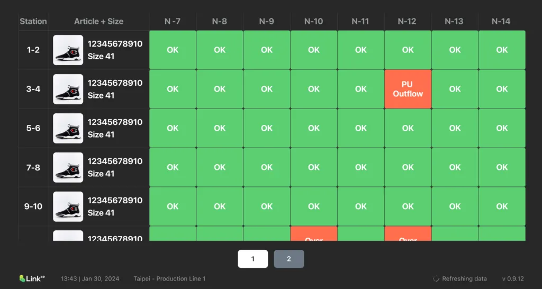Select the OK cell for station 1-2, N-14

click(502, 50)
